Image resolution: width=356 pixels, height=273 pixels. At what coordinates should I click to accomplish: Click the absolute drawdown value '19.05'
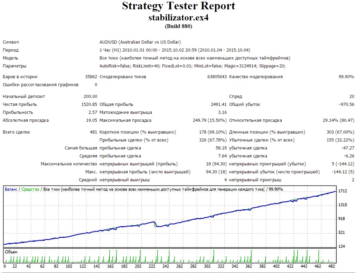pos(92,120)
